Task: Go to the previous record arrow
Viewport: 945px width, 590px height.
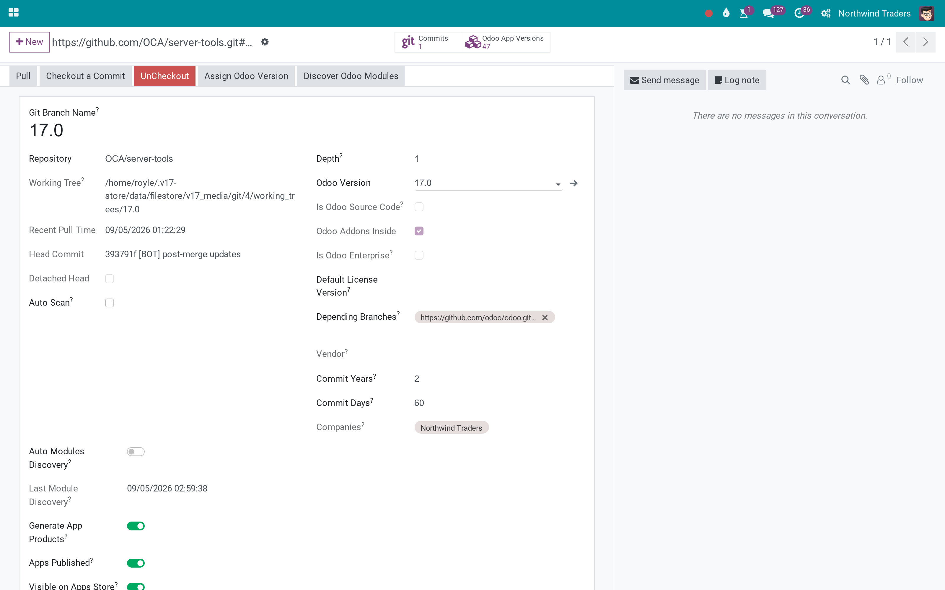Action: pyautogui.click(x=906, y=42)
